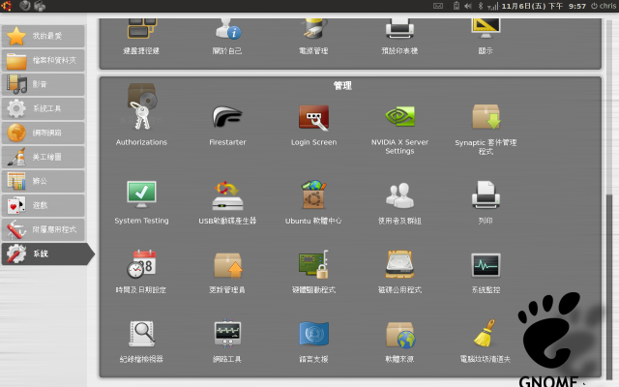The height and width of the screenshot is (387, 619).
Task: Select 檔案和資料夾 category
Action: [43, 60]
